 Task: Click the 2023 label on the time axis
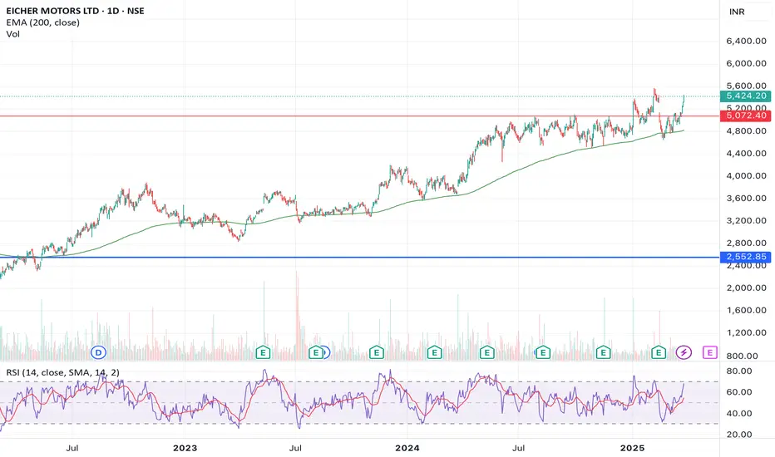coord(185,448)
